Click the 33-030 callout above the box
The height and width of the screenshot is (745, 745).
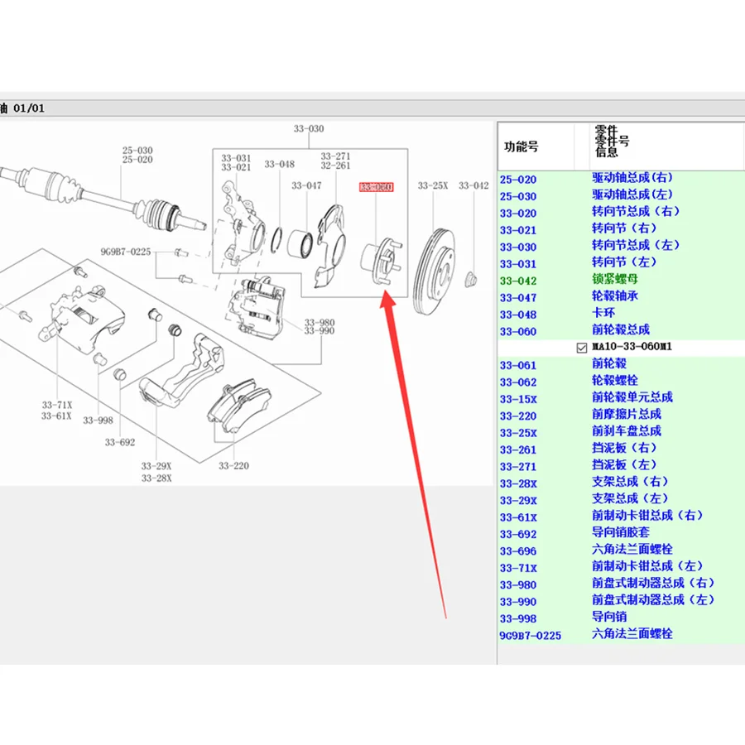click(309, 129)
